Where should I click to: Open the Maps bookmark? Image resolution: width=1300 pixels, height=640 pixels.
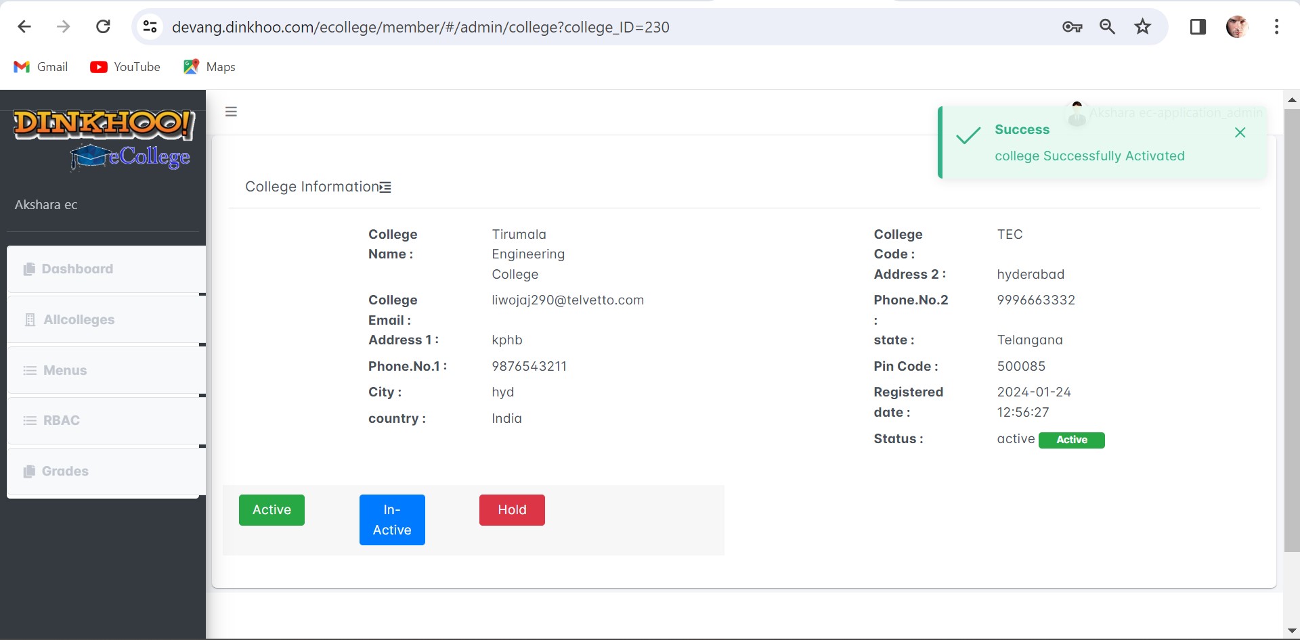(x=209, y=66)
